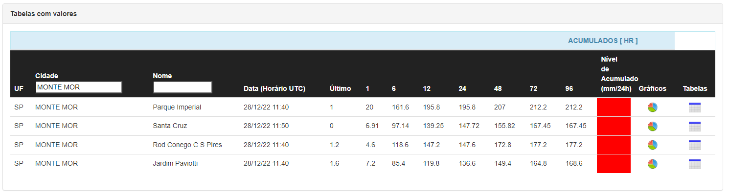Viewport: 729px width, 195px height.
Task: Click the red level cell for Parque Imperial
Action: pyautogui.click(x=614, y=108)
